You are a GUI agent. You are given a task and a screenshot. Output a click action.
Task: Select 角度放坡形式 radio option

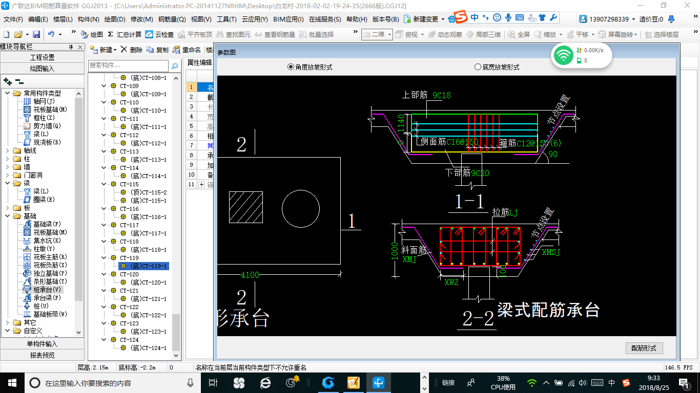310,67
